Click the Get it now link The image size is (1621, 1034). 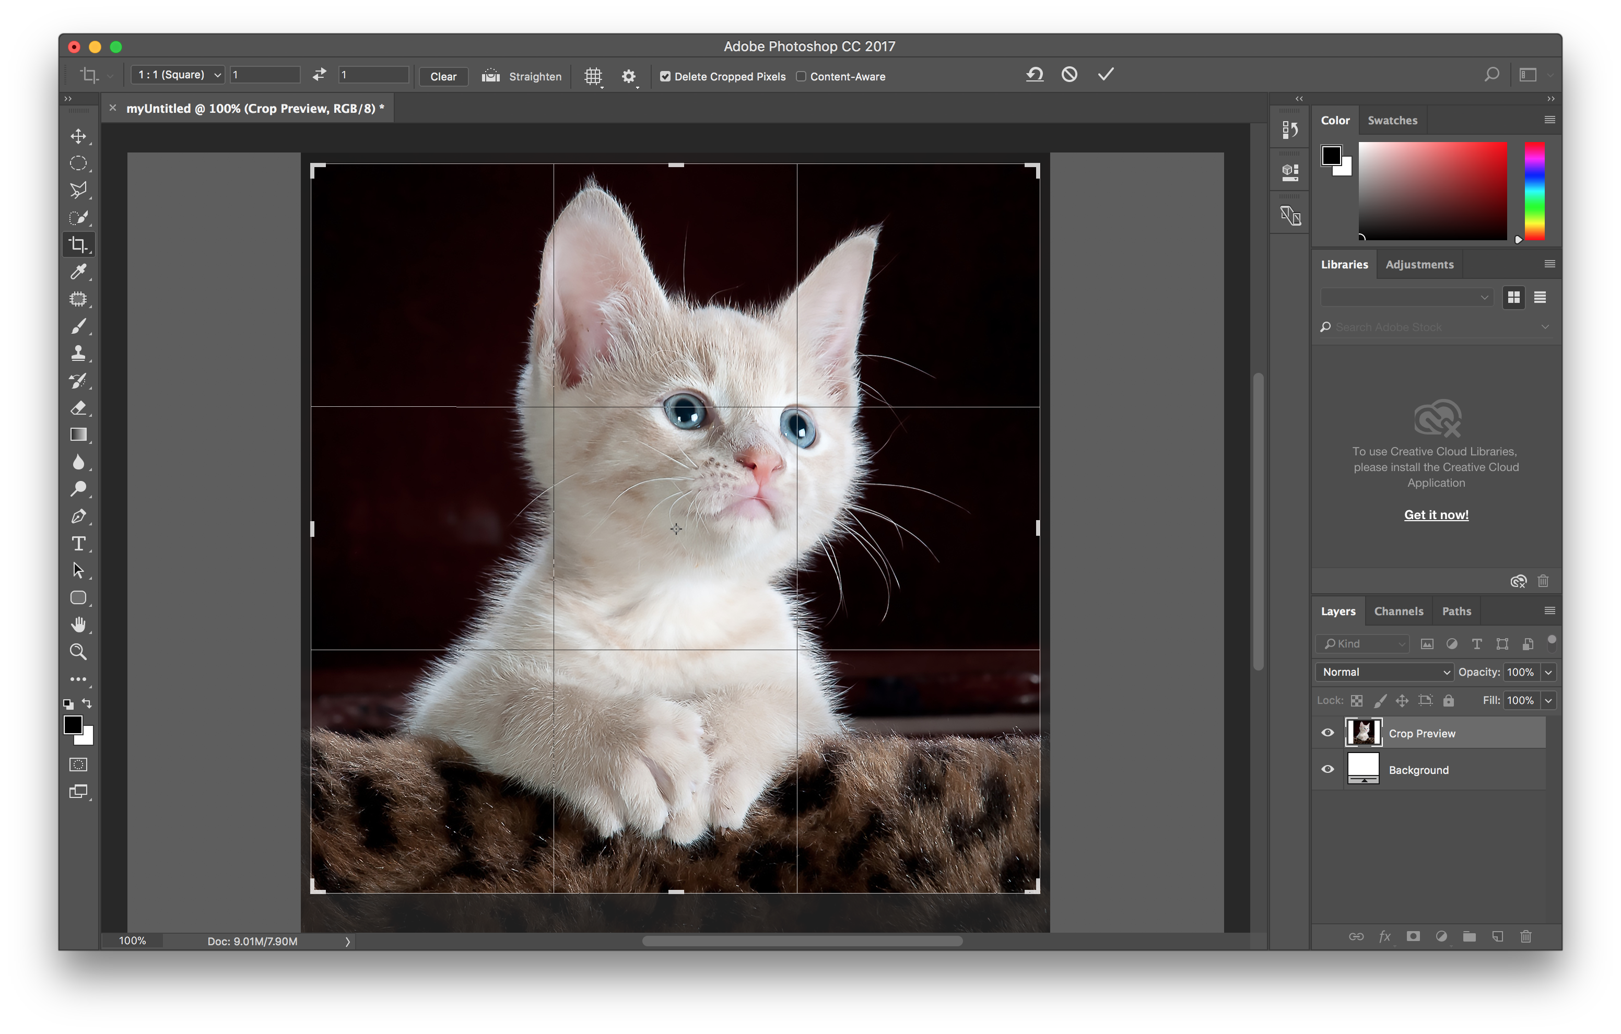pyautogui.click(x=1436, y=514)
